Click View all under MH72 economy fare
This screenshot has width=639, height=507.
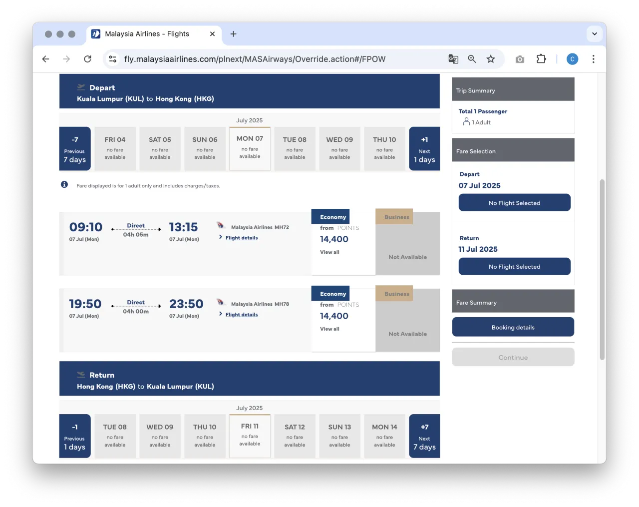(x=329, y=252)
